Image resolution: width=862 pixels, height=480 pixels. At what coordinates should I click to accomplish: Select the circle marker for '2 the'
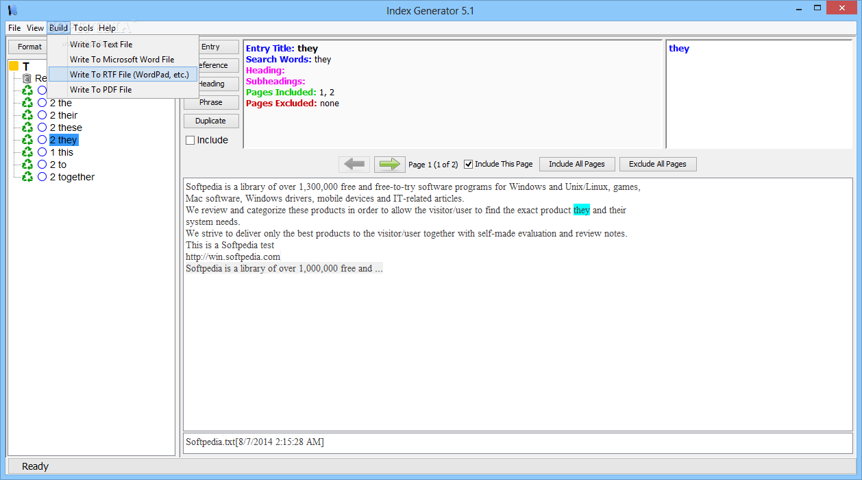point(42,103)
